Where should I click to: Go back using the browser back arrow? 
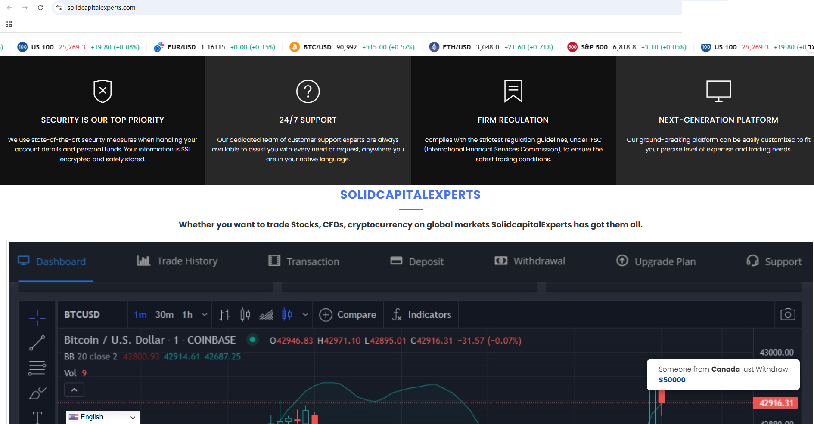pos(9,8)
